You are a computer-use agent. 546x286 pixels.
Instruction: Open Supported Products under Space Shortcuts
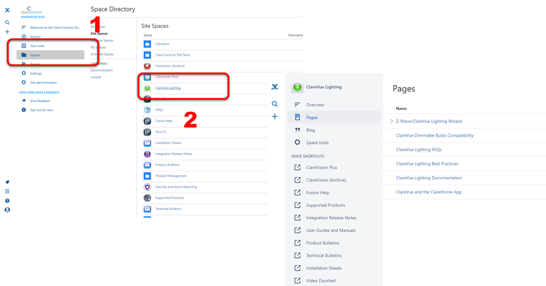coord(326,205)
